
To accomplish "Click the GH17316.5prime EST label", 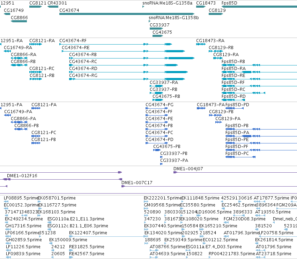I will [23, 226].
